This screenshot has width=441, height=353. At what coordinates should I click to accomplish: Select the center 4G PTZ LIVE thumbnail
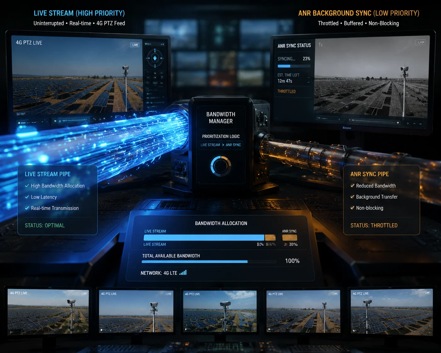[x=220, y=311]
